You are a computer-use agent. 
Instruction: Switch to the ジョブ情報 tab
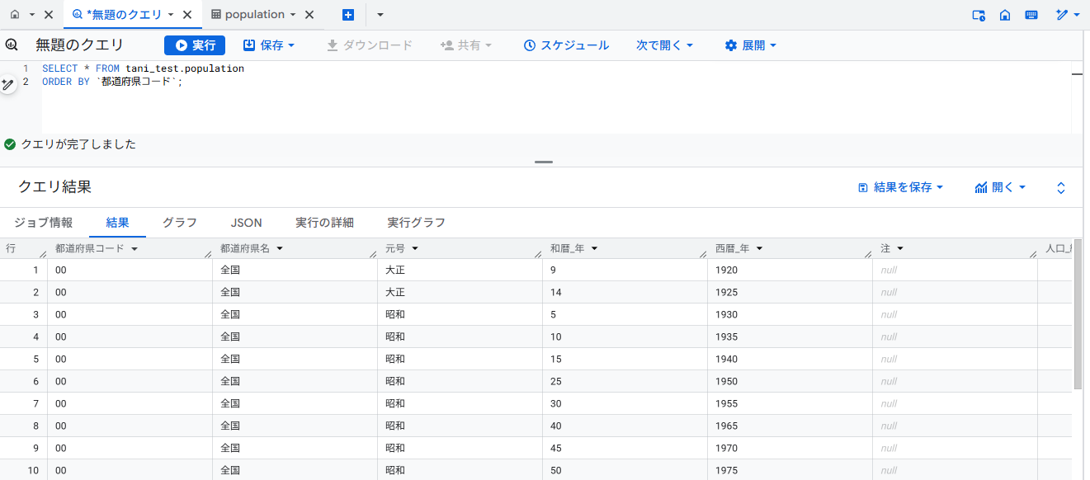click(44, 223)
